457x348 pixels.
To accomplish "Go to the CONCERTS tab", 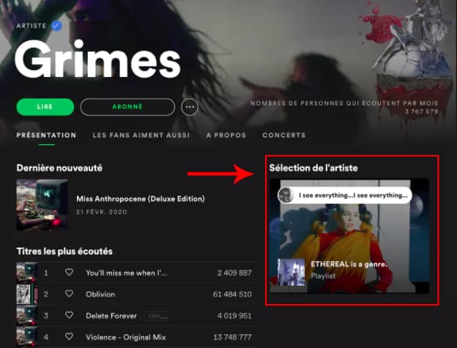I will click(x=284, y=136).
